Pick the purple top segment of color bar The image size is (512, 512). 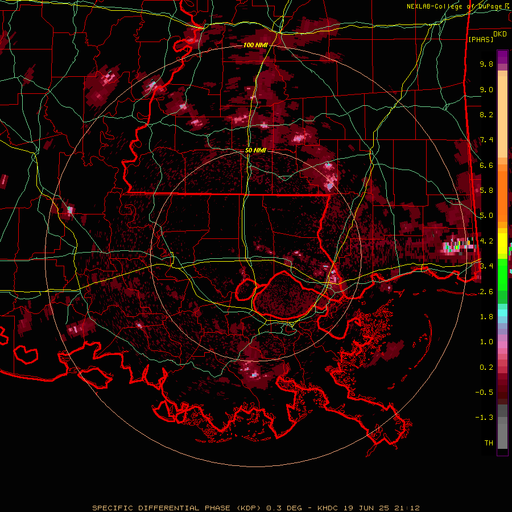tap(502, 57)
